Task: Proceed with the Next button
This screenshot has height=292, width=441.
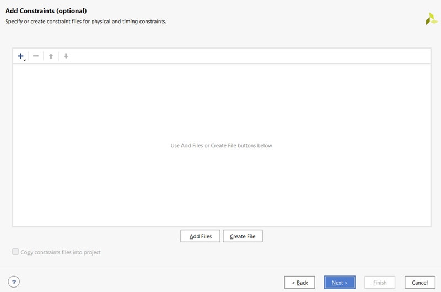Action: 340,283
